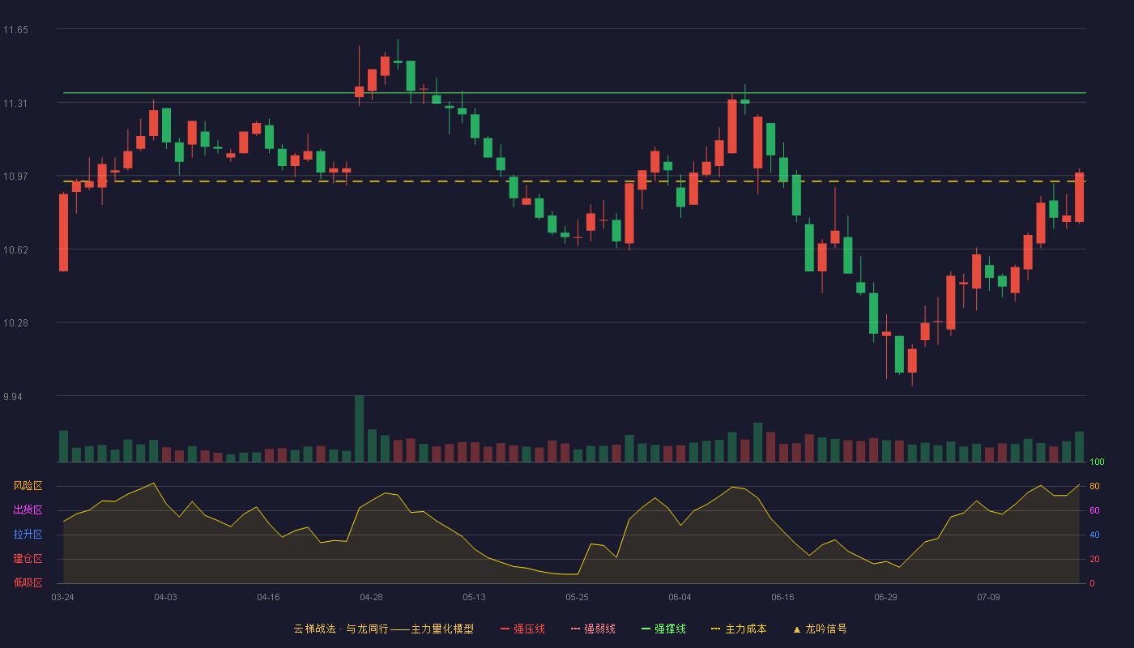This screenshot has height=648, width=1134.
Task: Select the 出货区 zone label
Action: 28,510
